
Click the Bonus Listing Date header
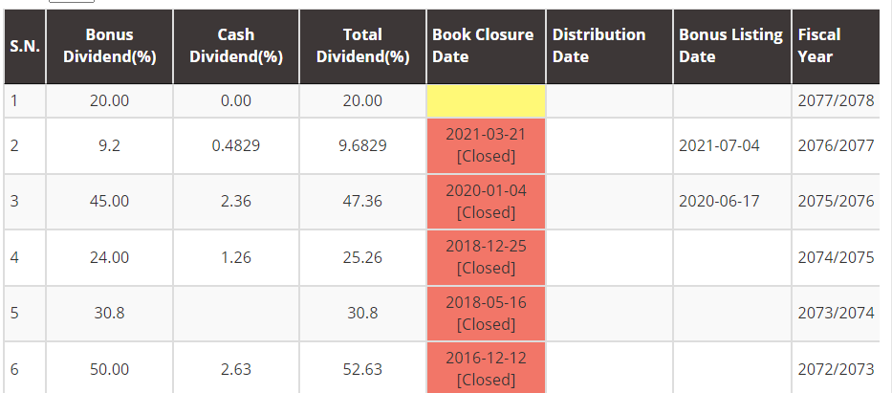(x=731, y=46)
